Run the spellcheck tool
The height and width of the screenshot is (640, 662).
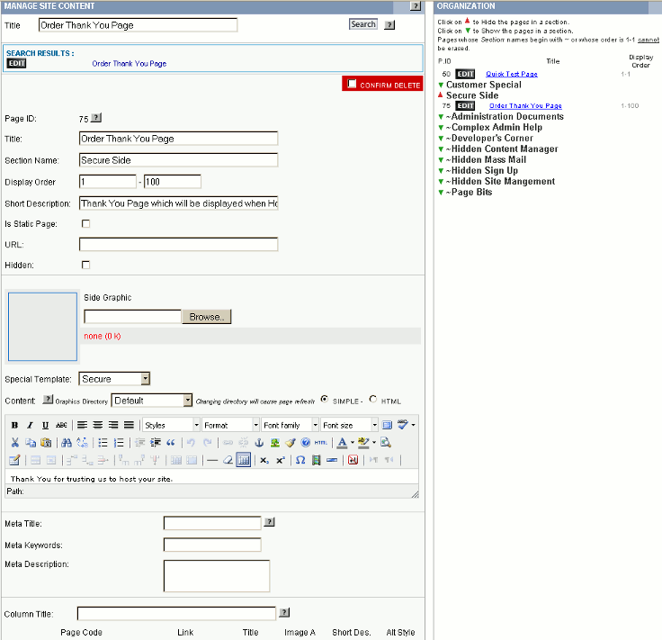click(x=403, y=425)
